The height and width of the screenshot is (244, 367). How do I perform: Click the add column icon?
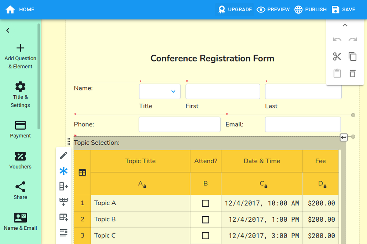click(x=63, y=186)
